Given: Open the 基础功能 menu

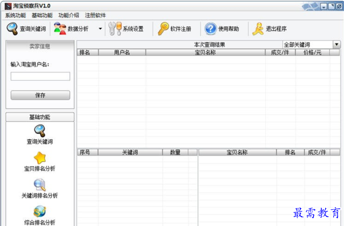Looking at the screenshot, I should point(42,15).
